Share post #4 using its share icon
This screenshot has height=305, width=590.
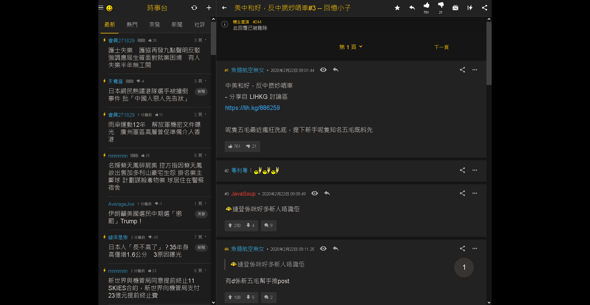pyautogui.click(x=462, y=248)
